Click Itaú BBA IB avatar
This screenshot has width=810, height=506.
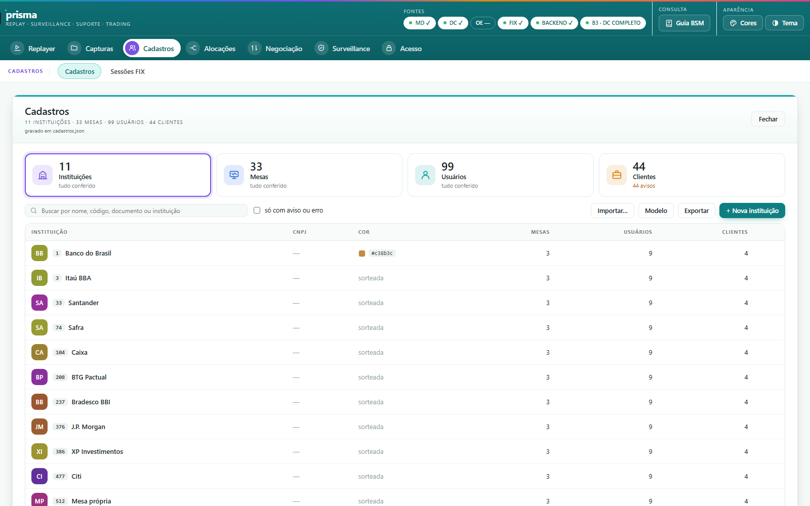pyautogui.click(x=39, y=278)
